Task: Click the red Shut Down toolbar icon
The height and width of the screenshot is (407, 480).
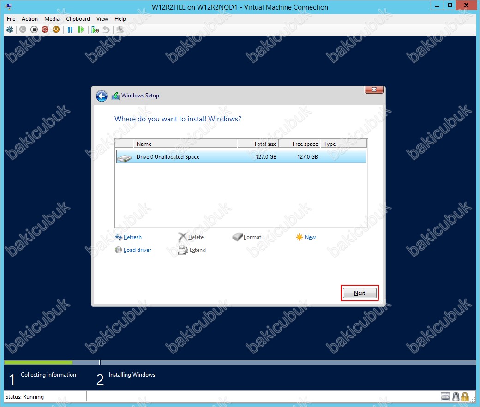Action: pyautogui.click(x=45, y=30)
